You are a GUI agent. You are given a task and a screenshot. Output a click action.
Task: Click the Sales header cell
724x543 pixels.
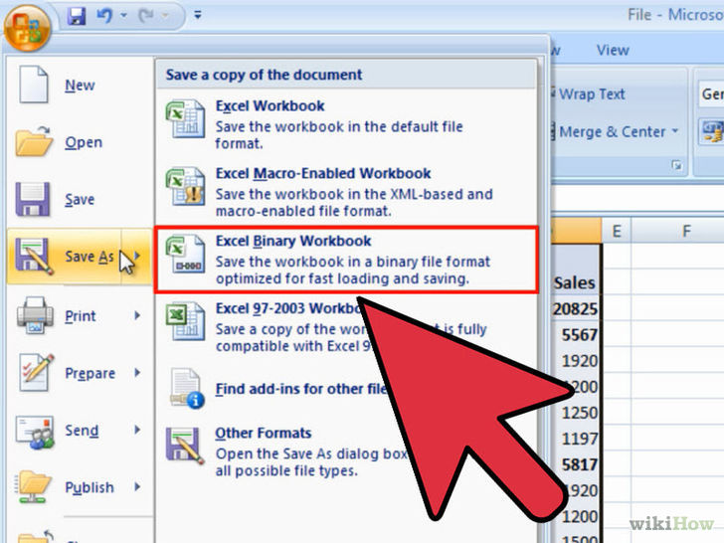pyautogui.click(x=575, y=282)
